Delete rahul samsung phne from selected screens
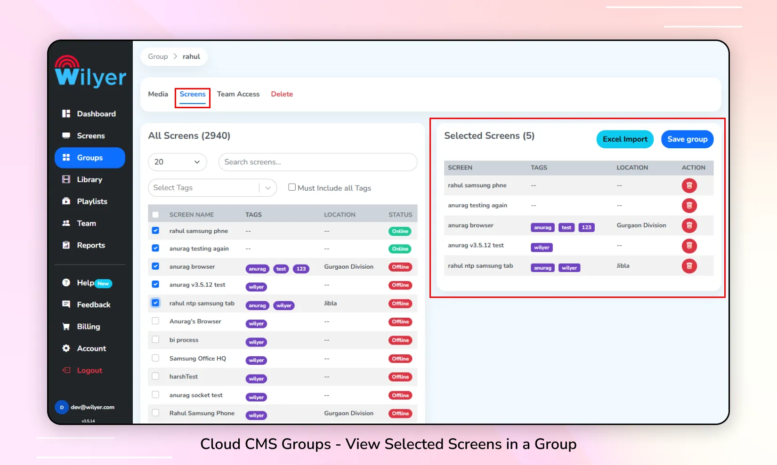Viewport: 777px width, 465px height. (689, 185)
